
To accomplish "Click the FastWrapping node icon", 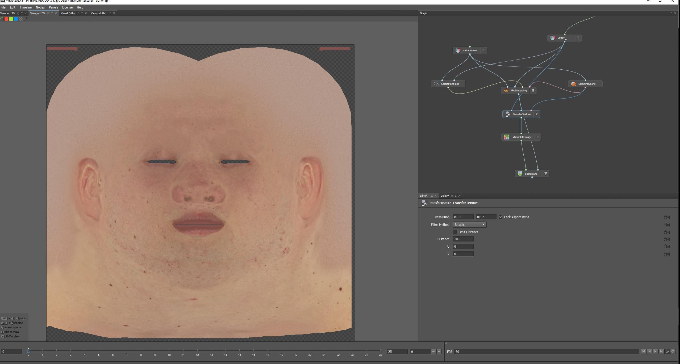I will tap(506, 90).
